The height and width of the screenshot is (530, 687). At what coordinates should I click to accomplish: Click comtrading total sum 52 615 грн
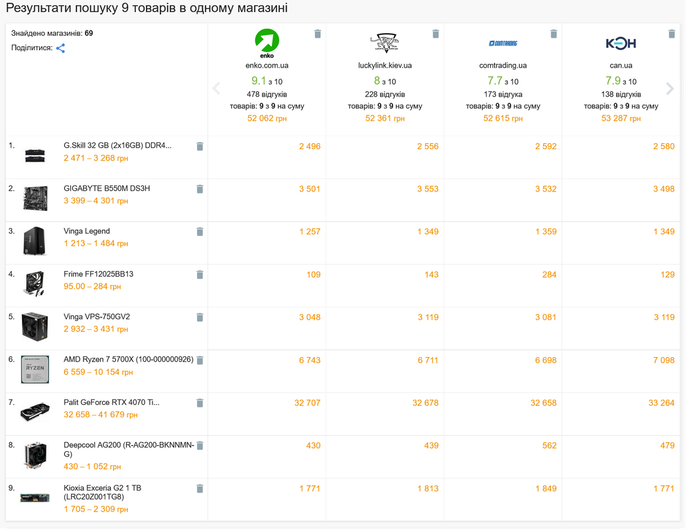coord(503,118)
